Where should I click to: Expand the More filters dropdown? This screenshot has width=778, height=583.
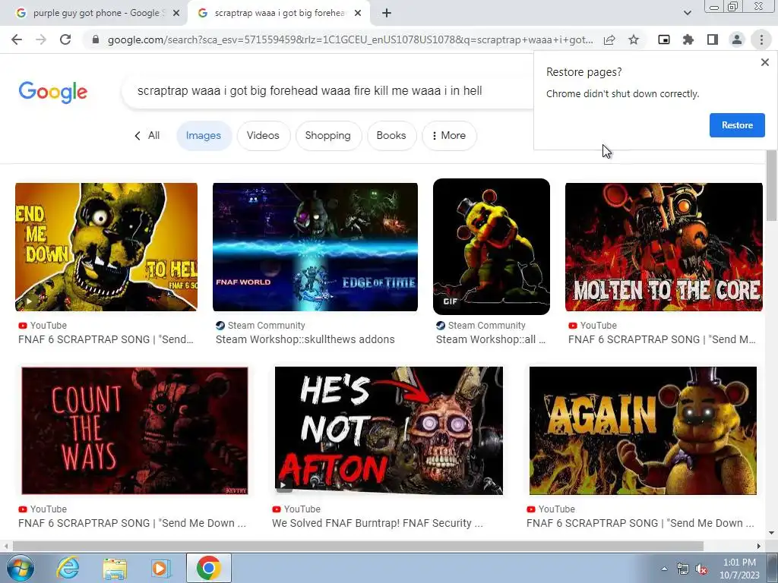[x=449, y=135]
